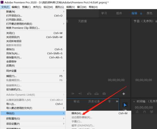Click the program monitor 00;00;00;00 timecode
157x129 pixels.
tap(143, 80)
